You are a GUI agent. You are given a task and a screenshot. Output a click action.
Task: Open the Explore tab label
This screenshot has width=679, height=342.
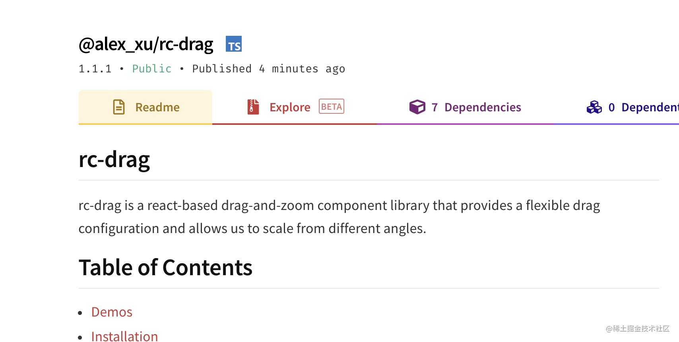[x=290, y=107]
